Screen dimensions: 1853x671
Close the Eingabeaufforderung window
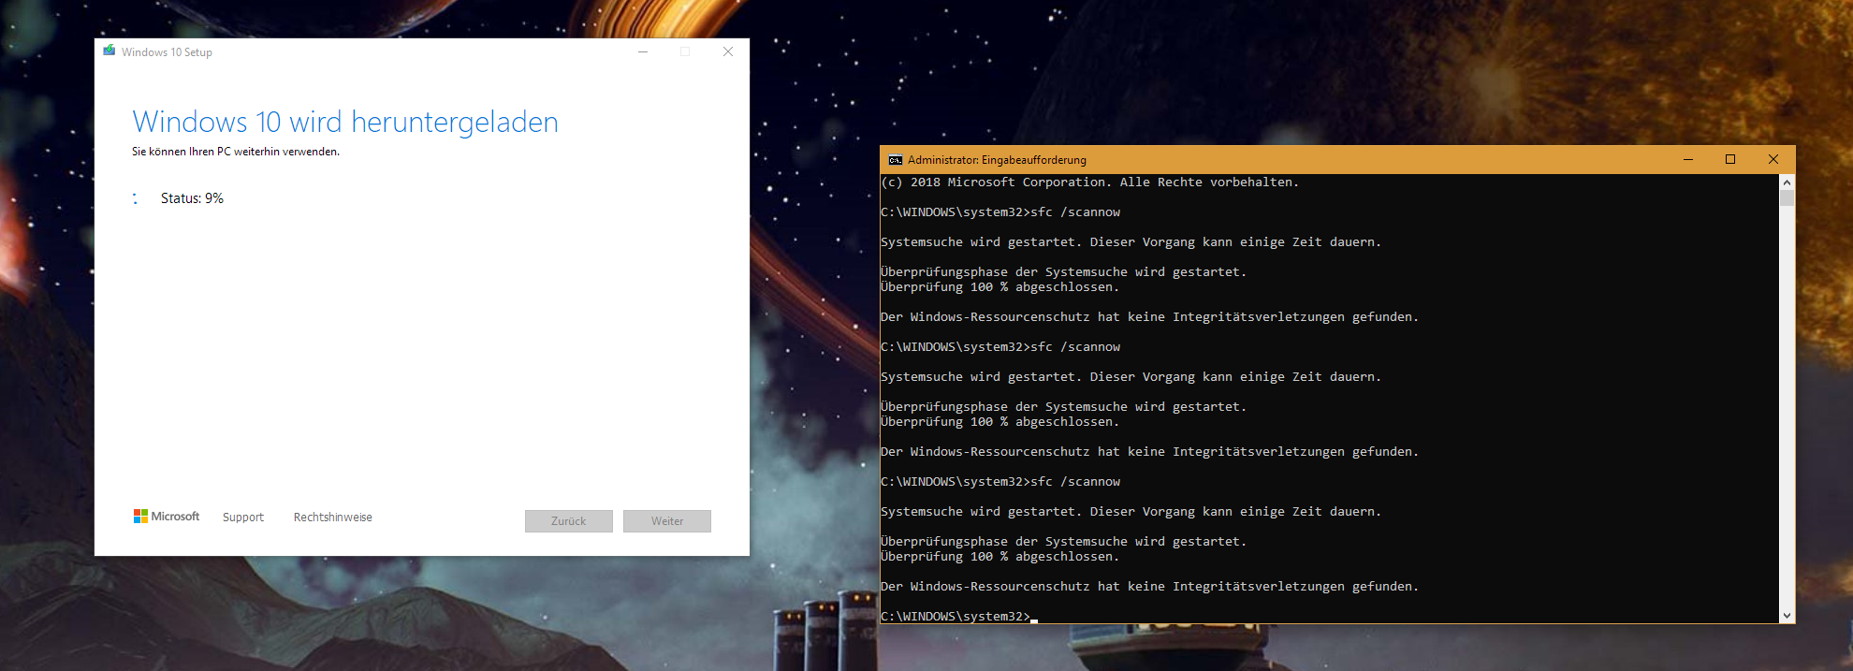tap(1773, 159)
